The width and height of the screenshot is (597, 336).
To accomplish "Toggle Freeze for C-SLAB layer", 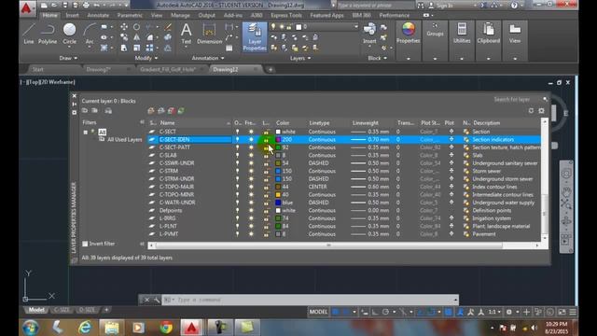I will point(251,156).
